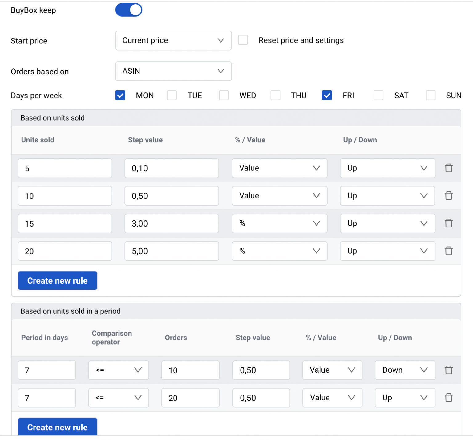
Task: Uncheck the MON day checkbox
Action: click(120, 95)
